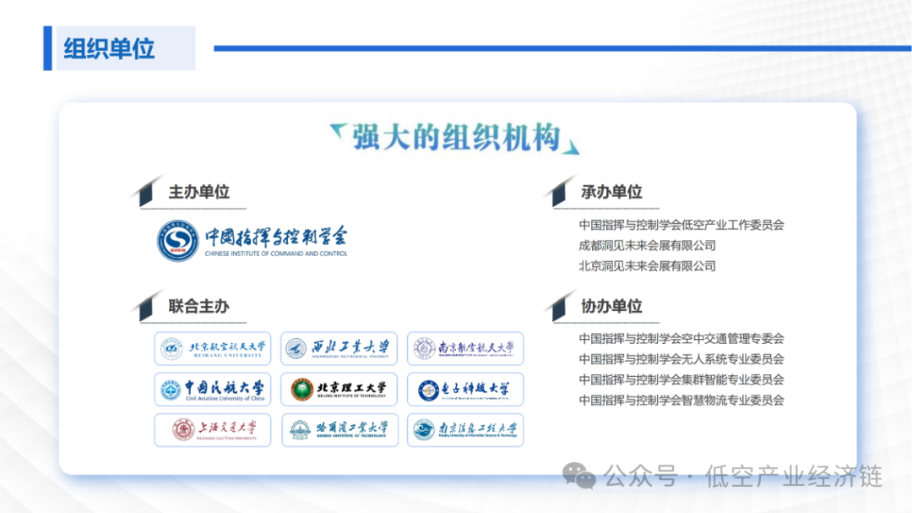This screenshot has height=513, width=912.
Task: Select the 北京理工大学 logo card
Action: tap(339, 389)
